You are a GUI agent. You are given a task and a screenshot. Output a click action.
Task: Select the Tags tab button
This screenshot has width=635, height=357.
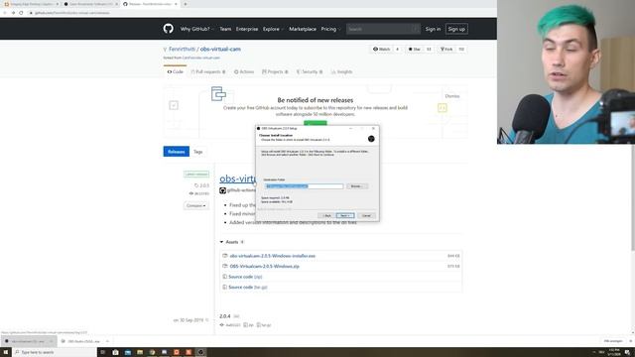pos(197,152)
